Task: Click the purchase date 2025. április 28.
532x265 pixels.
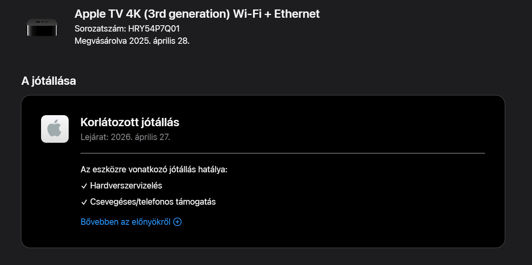Action: point(159,41)
